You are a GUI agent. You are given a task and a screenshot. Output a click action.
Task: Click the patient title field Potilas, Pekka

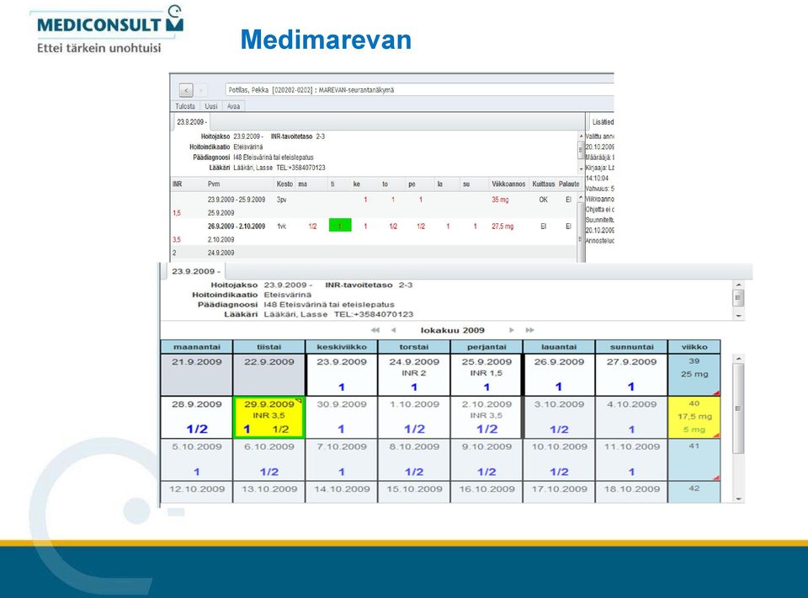click(419, 89)
